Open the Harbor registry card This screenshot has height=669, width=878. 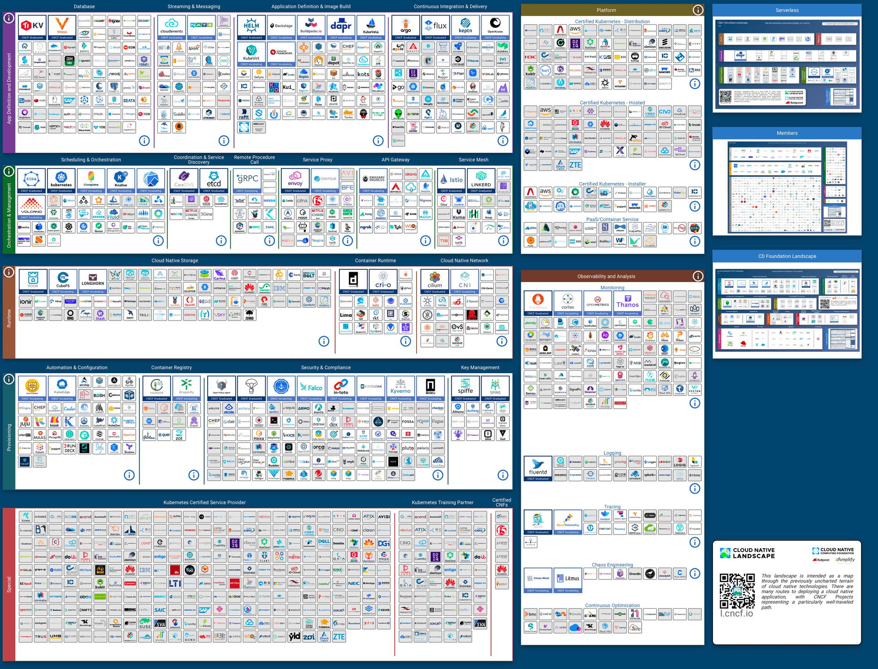(x=157, y=388)
